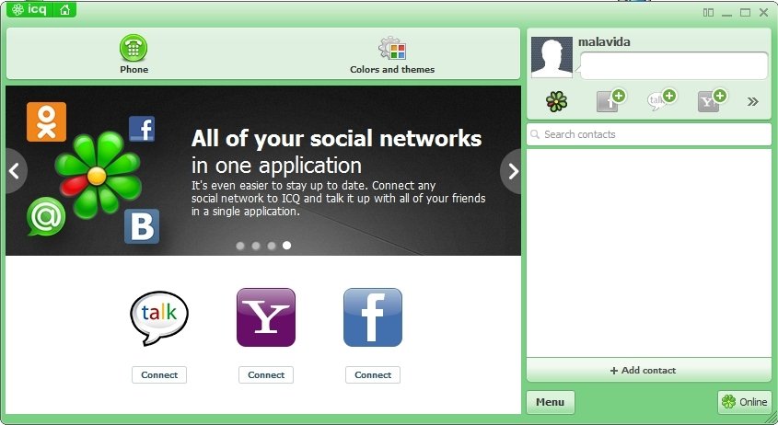Viewport: 778px width, 425px height.
Task: Select the fourth banner pagination dot
Action: [x=286, y=245]
